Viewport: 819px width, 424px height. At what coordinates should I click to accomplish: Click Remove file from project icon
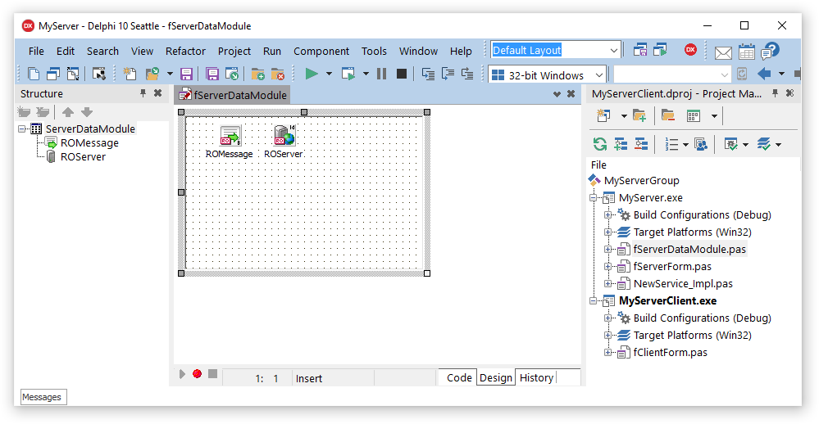pyautogui.click(x=278, y=74)
